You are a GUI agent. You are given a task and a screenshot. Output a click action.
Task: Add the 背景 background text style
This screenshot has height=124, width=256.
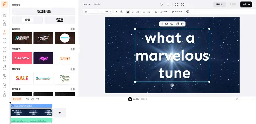pyautogui.click(x=28, y=20)
